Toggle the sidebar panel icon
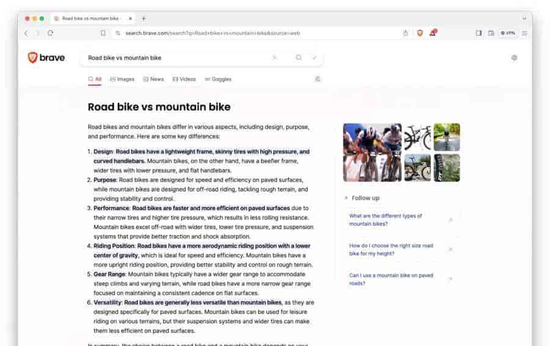This screenshot has width=550, height=346. tap(479, 33)
